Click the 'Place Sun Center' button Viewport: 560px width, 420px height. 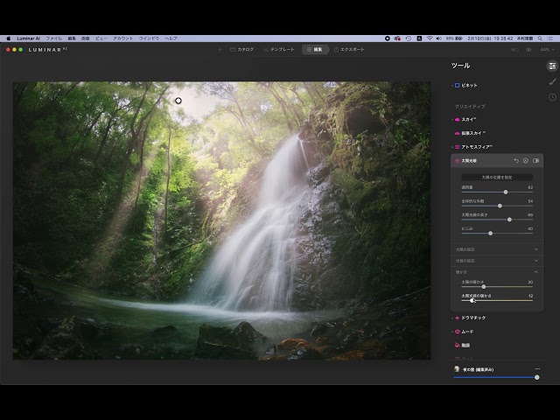[496, 177]
